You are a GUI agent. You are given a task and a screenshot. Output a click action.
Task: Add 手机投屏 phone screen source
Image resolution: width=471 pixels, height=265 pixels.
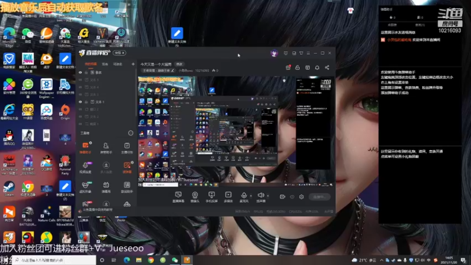(211, 197)
